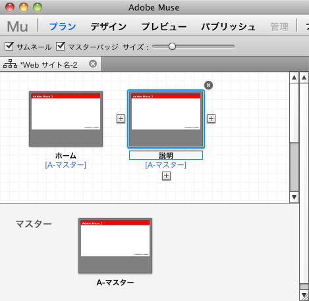Add sibling page right of 説明

(211, 118)
